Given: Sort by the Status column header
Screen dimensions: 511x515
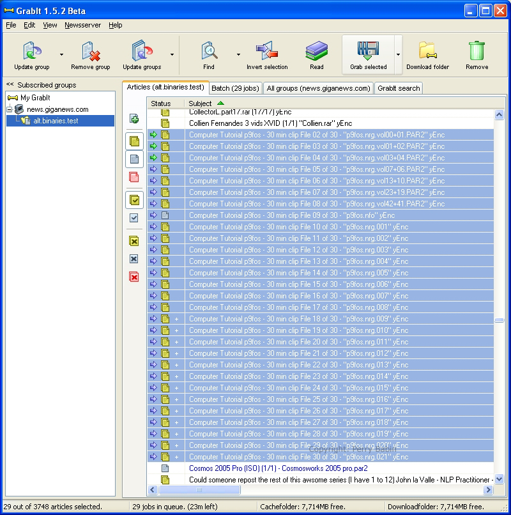Looking at the screenshot, I should coord(165,104).
